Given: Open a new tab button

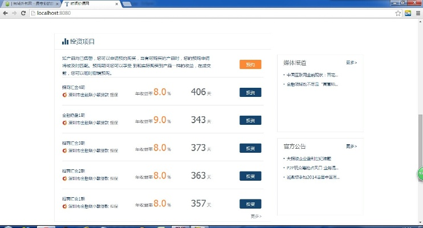Looking at the screenshot, I should 127,4.
